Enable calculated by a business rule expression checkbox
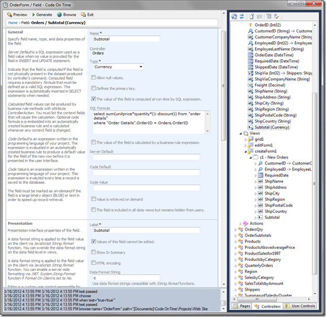326x317 pixels. (x=93, y=143)
